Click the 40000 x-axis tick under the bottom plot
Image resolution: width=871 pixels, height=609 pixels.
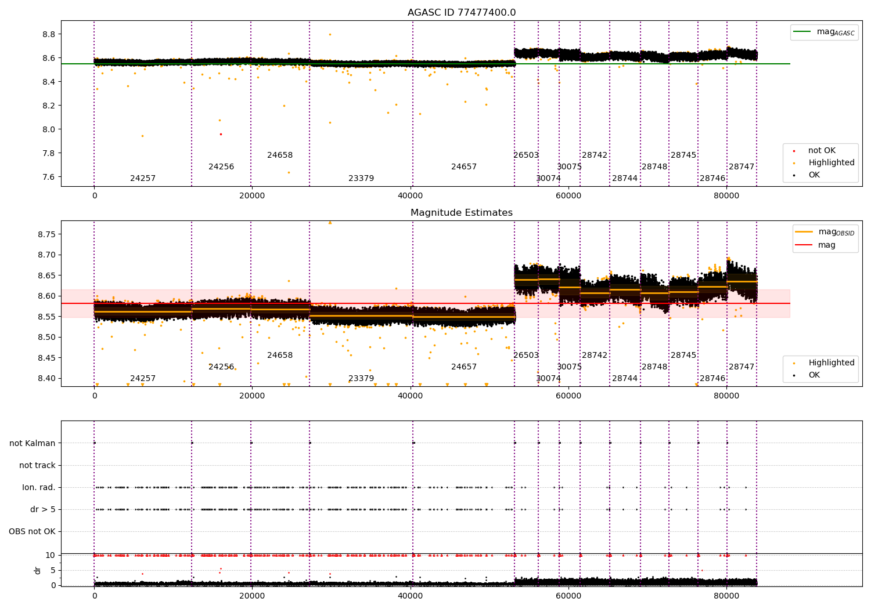(x=411, y=596)
